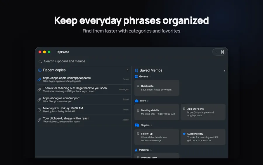Image resolution: width=263 pixels, height=165 pixels.
Task: Click the Notes source label
Action: coord(126,110)
